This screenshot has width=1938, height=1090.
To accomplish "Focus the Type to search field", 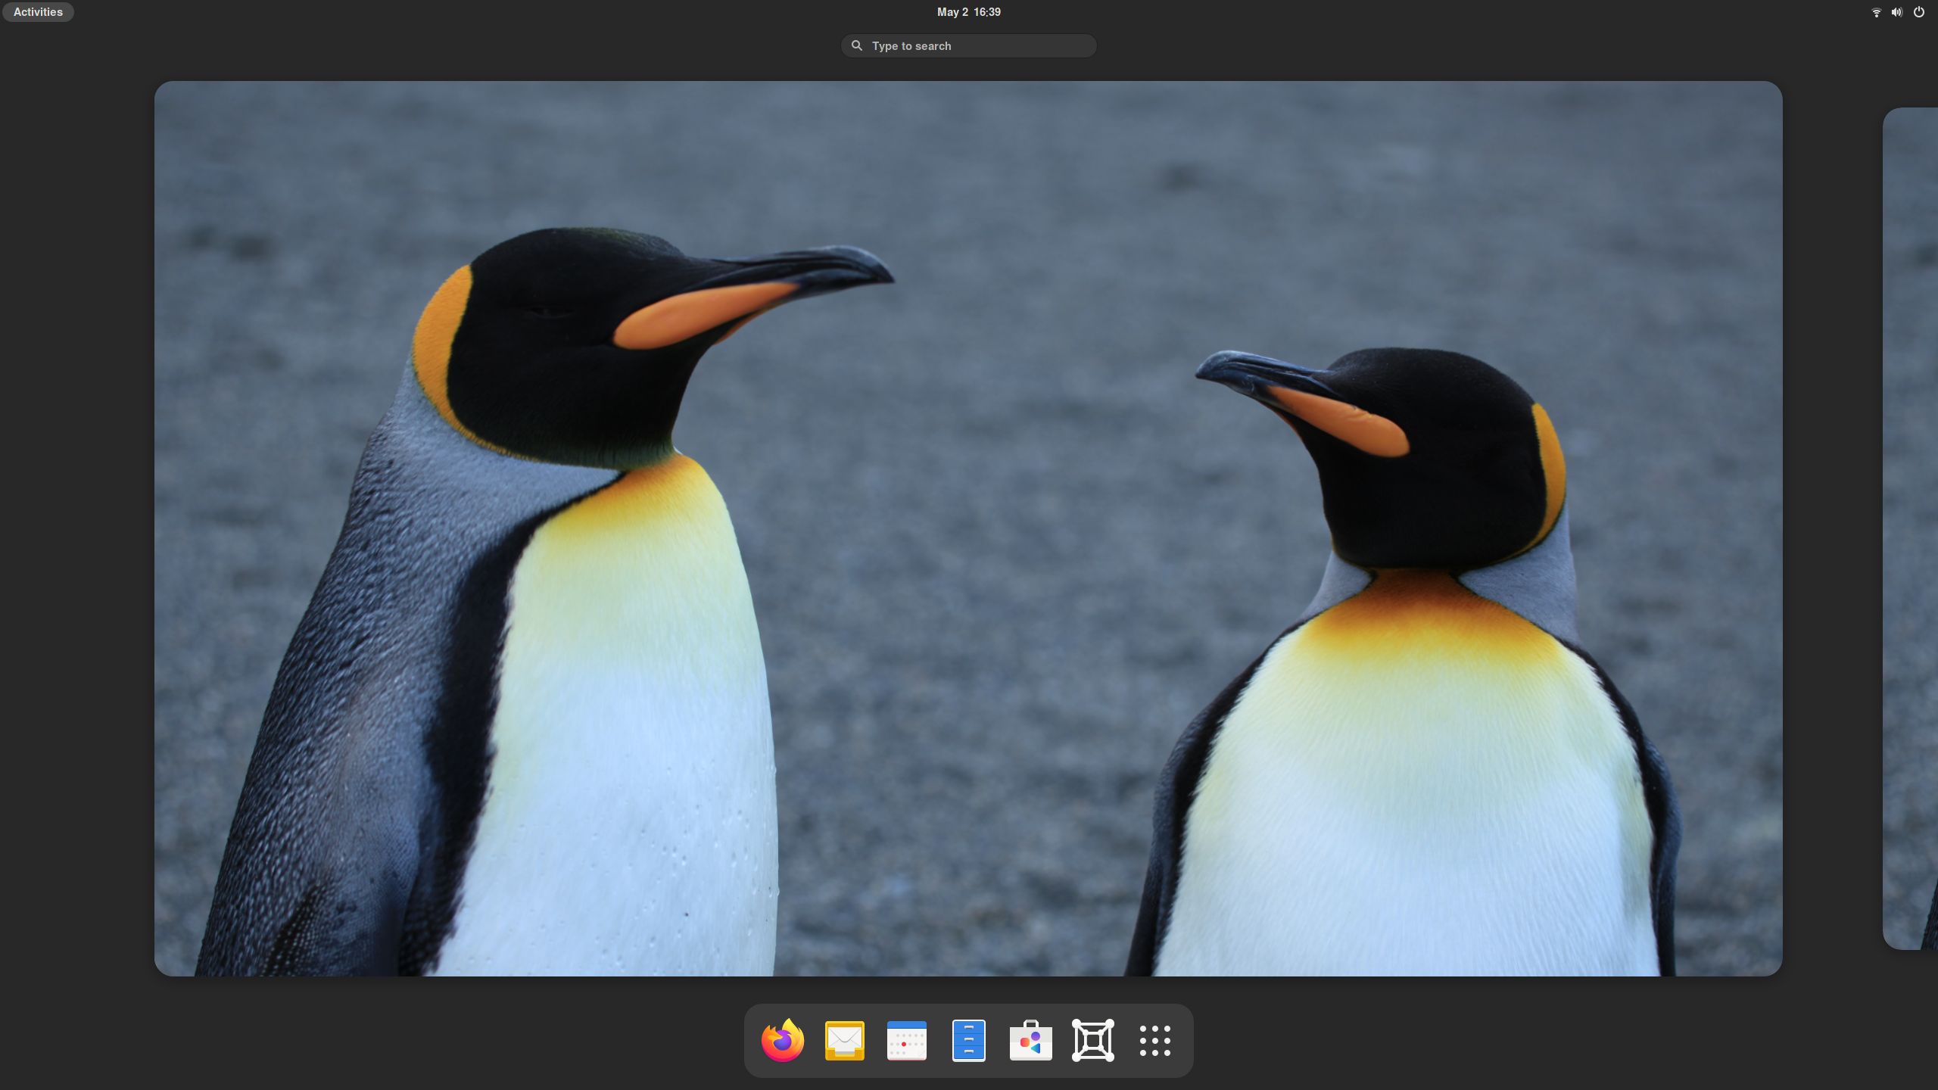I will [x=968, y=45].
